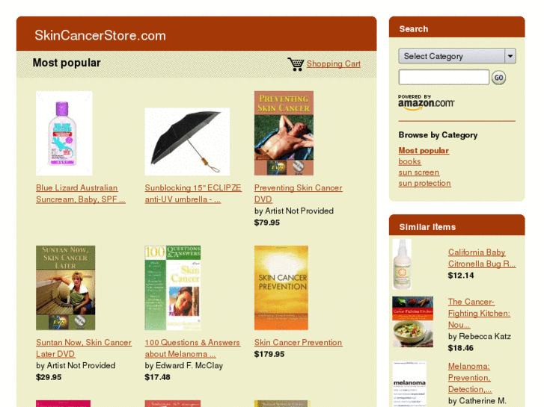Open the sun protection category

click(x=425, y=183)
